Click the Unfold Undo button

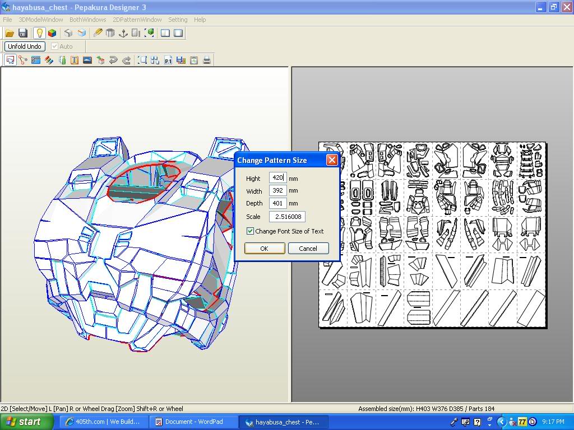[x=25, y=46]
